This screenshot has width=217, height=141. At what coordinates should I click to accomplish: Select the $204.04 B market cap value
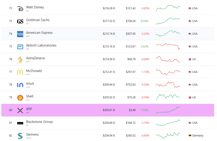tap(109, 136)
